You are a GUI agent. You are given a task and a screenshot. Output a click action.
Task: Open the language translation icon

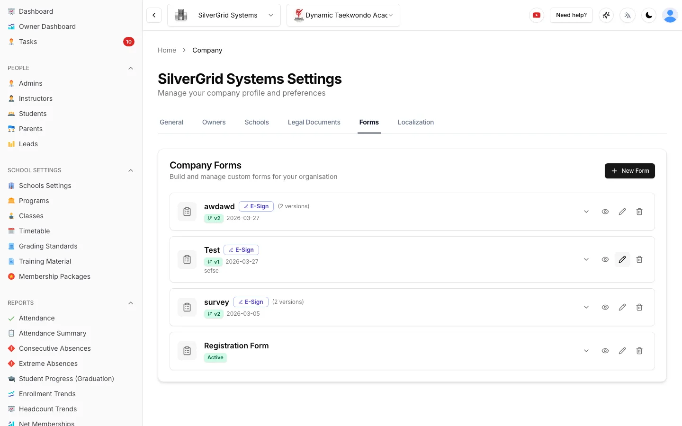point(628,15)
